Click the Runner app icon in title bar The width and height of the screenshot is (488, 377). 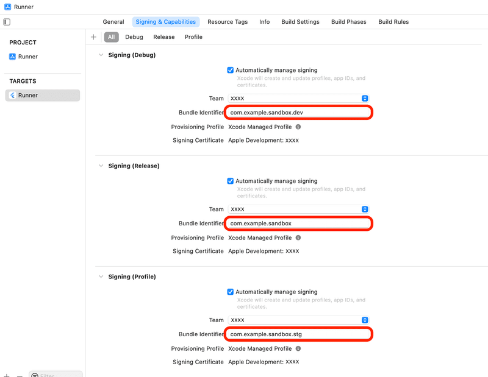7,7
